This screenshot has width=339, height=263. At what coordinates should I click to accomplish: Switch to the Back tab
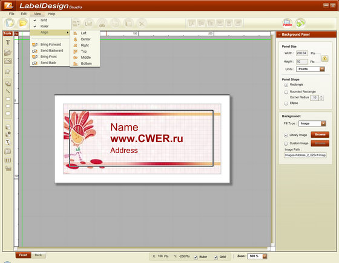(x=38, y=255)
